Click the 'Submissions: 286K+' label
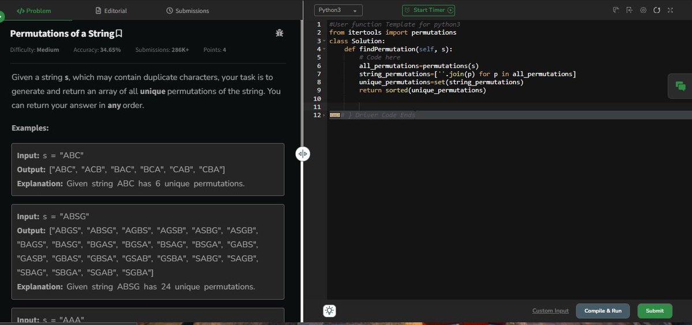 coord(162,50)
